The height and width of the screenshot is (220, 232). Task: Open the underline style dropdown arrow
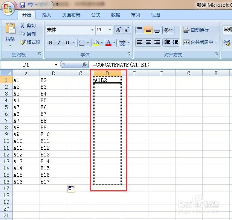tap(73, 43)
